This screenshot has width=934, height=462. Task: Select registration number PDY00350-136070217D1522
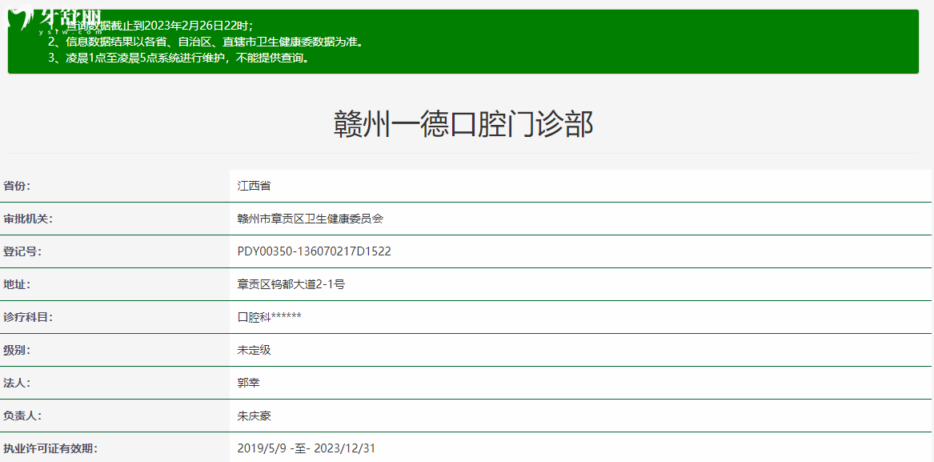[x=314, y=251]
